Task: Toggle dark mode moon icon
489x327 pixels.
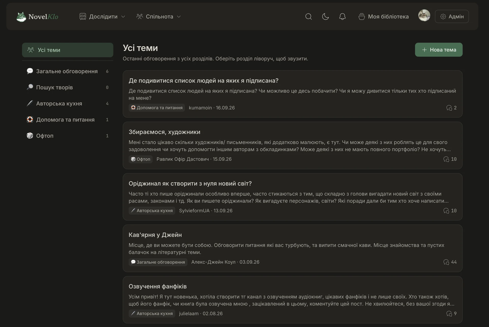Action: (x=325, y=17)
